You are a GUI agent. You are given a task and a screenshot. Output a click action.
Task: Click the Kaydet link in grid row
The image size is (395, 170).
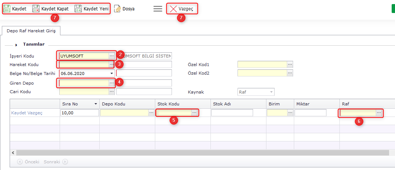pos(19,112)
